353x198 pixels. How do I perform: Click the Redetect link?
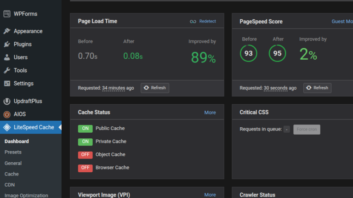(208, 21)
